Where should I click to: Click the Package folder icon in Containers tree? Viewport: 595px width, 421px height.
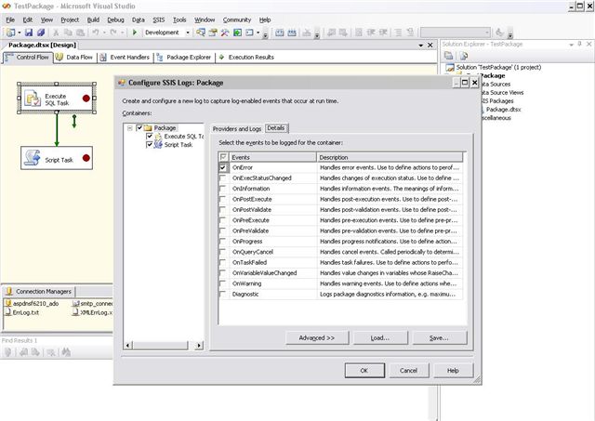tap(148, 127)
